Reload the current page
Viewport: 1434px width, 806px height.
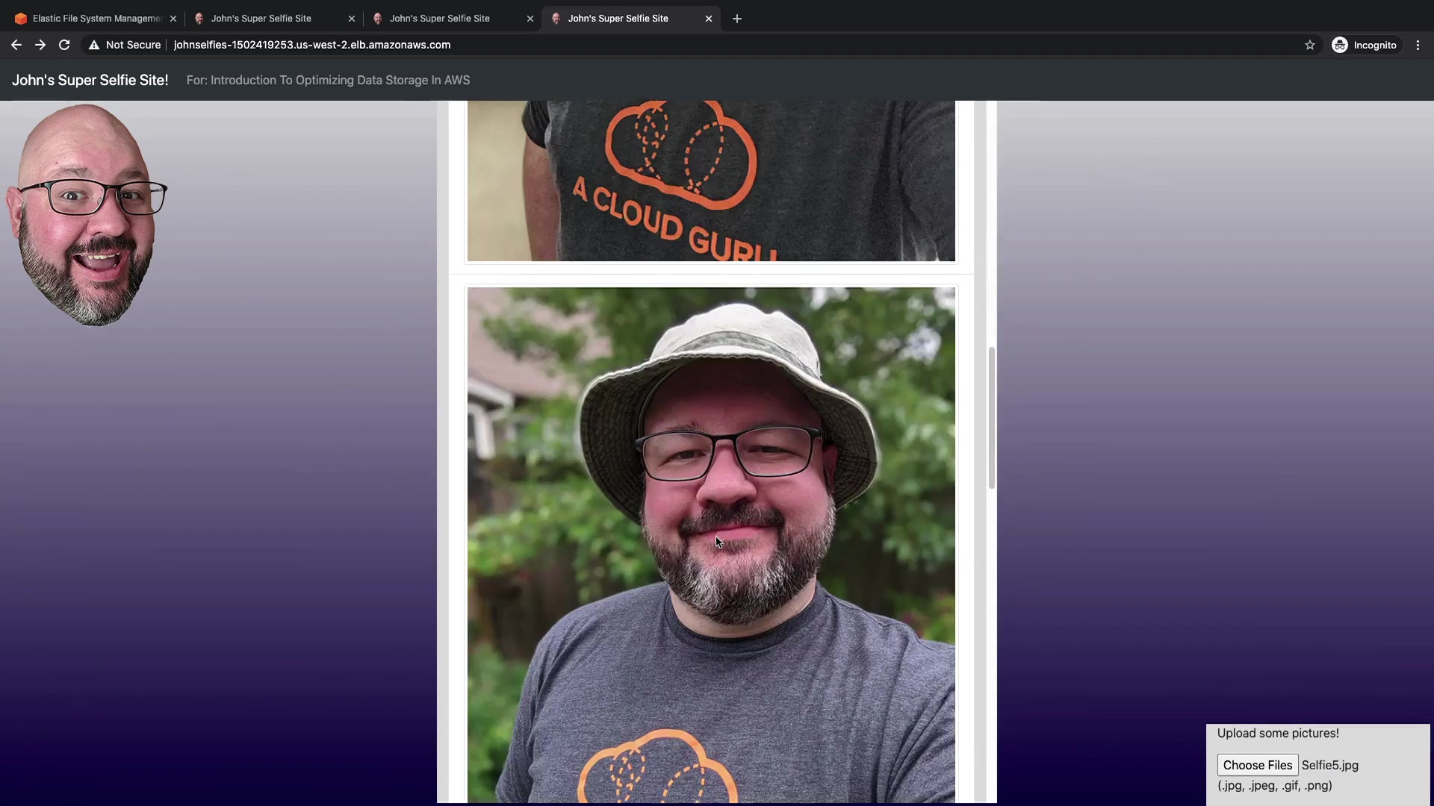pos(64,45)
